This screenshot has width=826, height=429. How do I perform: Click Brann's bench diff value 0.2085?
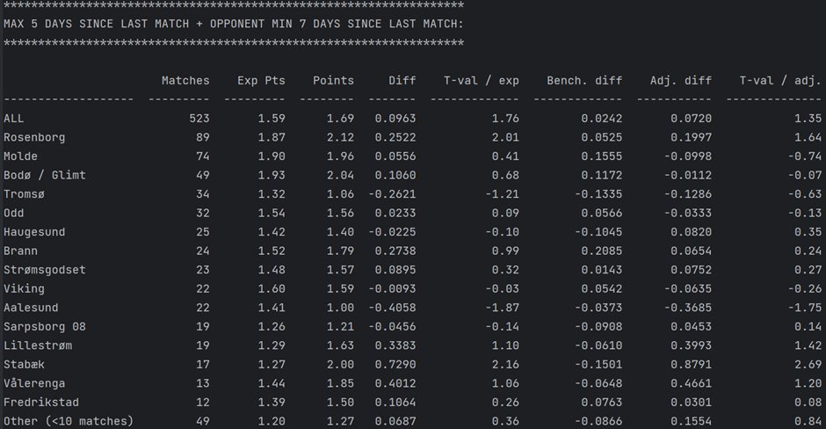pyautogui.click(x=602, y=251)
